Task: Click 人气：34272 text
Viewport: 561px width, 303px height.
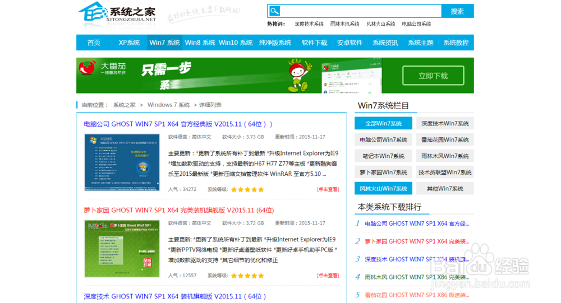Action: click(182, 189)
